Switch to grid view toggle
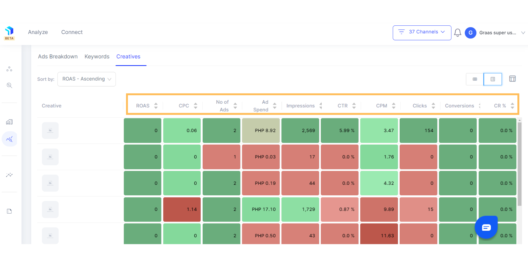The width and height of the screenshot is (528, 264). (x=475, y=79)
